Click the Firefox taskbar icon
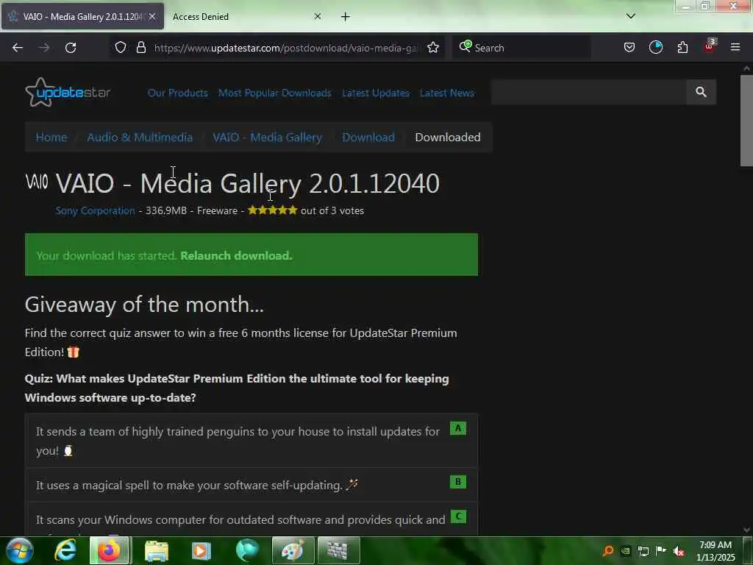This screenshot has height=565, width=753. pos(109,550)
